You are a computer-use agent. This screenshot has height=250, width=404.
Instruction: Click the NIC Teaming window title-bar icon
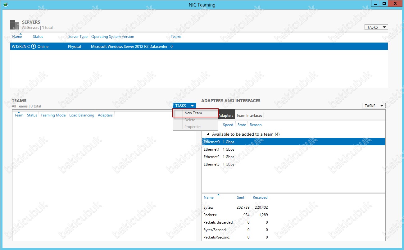[6, 5]
